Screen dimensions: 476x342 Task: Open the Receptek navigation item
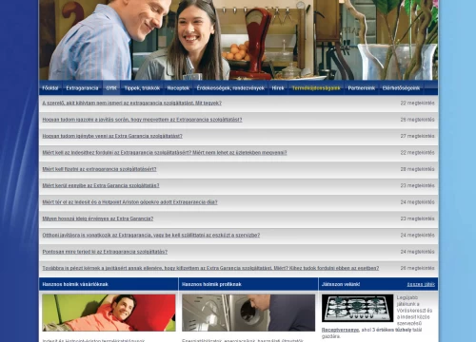178,88
